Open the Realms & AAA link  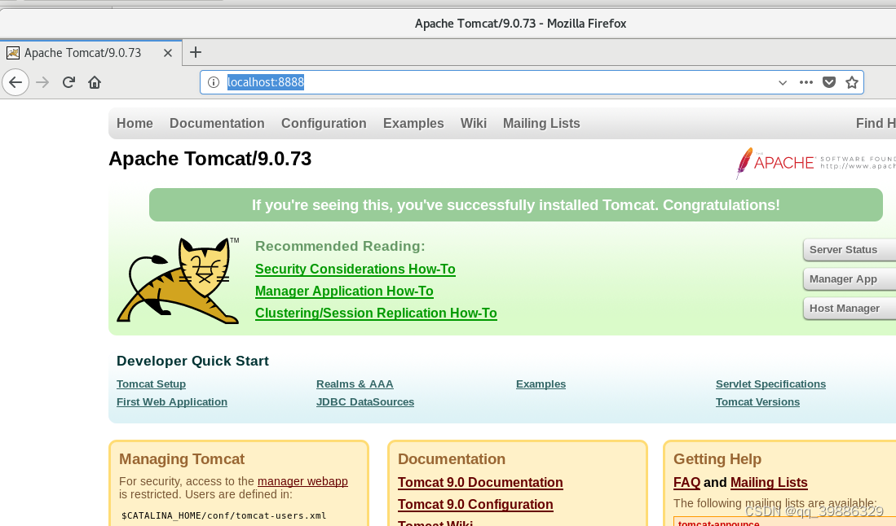click(x=355, y=384)
